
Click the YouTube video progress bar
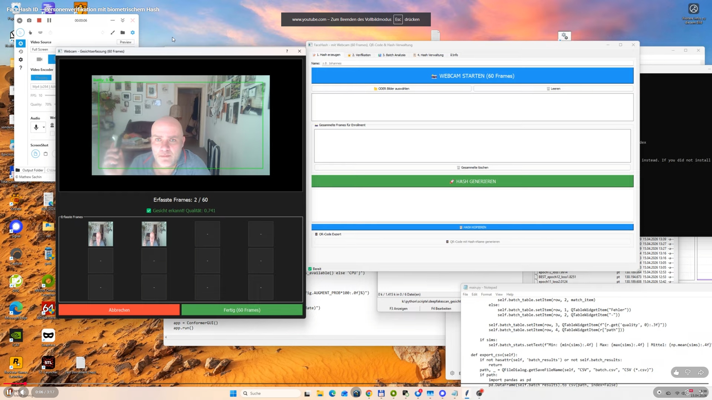click(356, 384)
